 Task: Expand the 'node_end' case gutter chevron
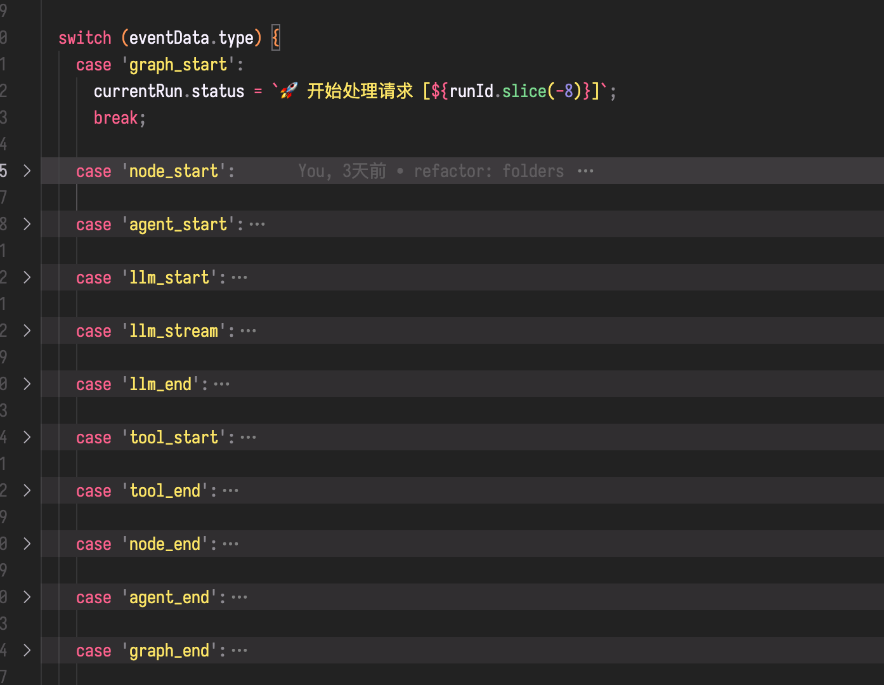(27, 544)
